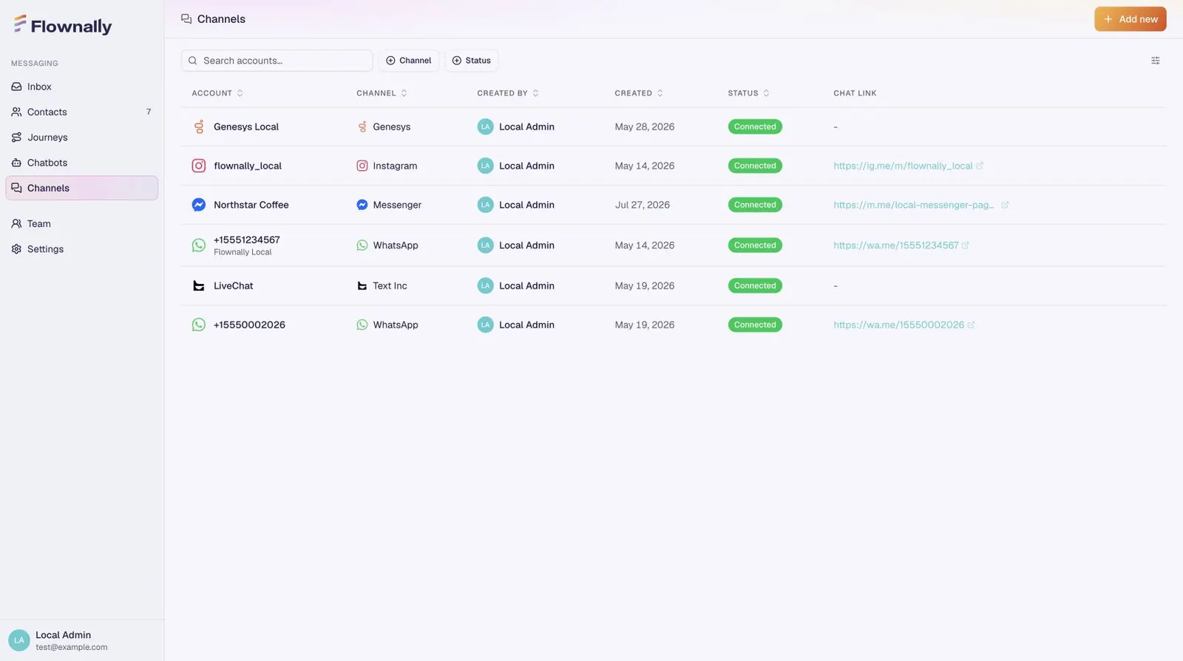Open the m.me local-messenger chat link
Image resolution: width=1183 pixels, height=661 pixels.
pyautogui.click(x=914, y=205)
